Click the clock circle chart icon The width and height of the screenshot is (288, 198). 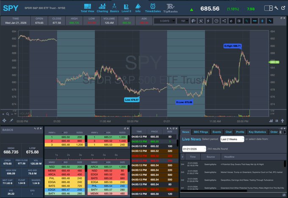click(x=216, y=21)
